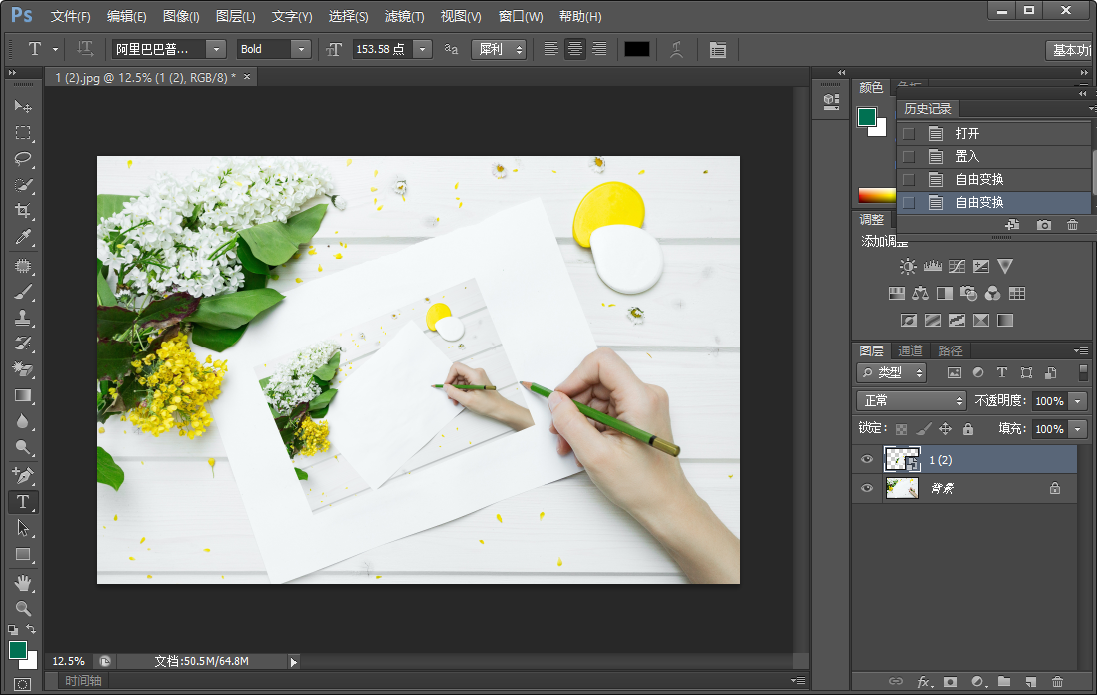Toggle lock position
The height and width of the screenshot is (695, 1097).
tap(945, 429)
